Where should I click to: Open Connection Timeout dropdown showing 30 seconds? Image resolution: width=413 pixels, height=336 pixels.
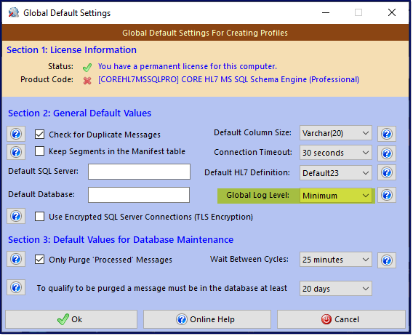[x=336, y=153]
